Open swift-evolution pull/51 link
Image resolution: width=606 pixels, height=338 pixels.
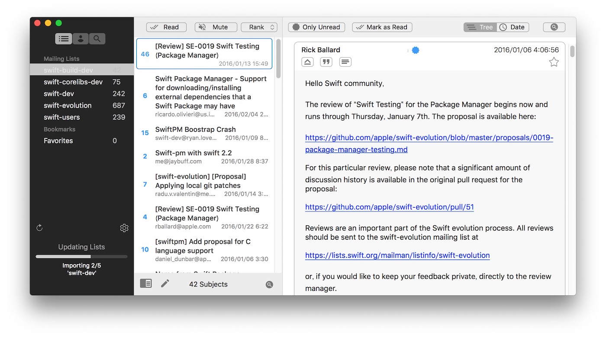390,207
